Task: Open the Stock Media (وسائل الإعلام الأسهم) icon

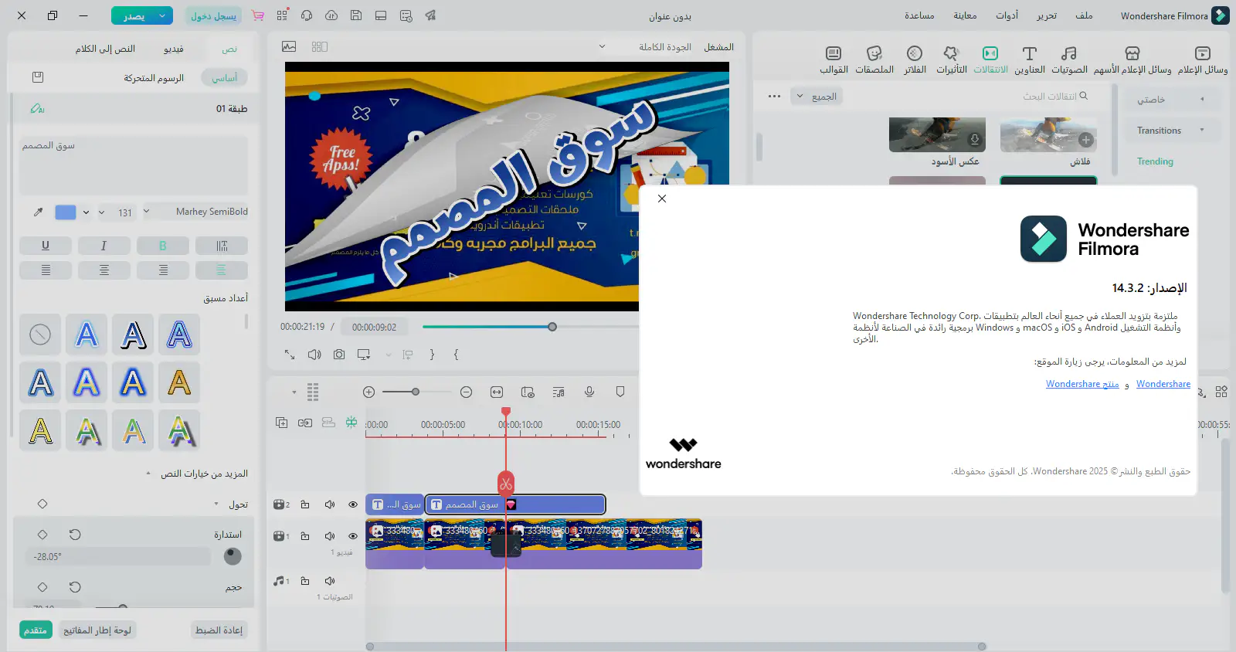Action: point(1132,53)
